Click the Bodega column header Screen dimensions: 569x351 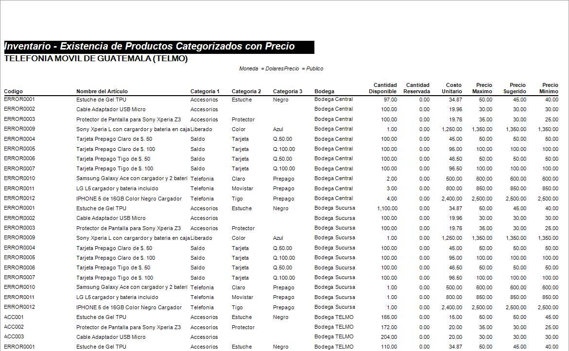[x=324, y=91]
